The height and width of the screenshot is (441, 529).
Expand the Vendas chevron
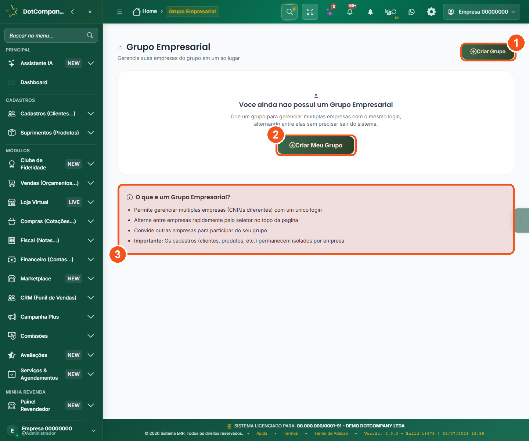91,183
